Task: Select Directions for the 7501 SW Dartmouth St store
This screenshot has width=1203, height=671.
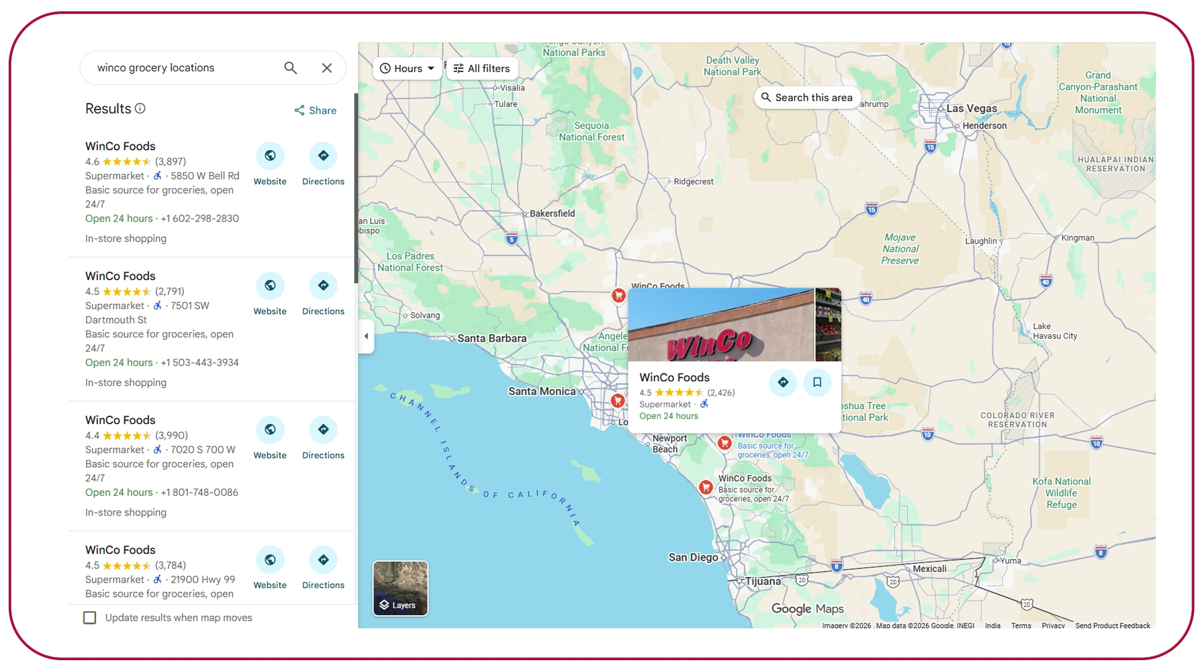Action: tap(323, 285)
